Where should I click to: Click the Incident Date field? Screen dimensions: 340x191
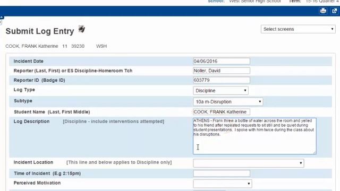tap(222, 61)
